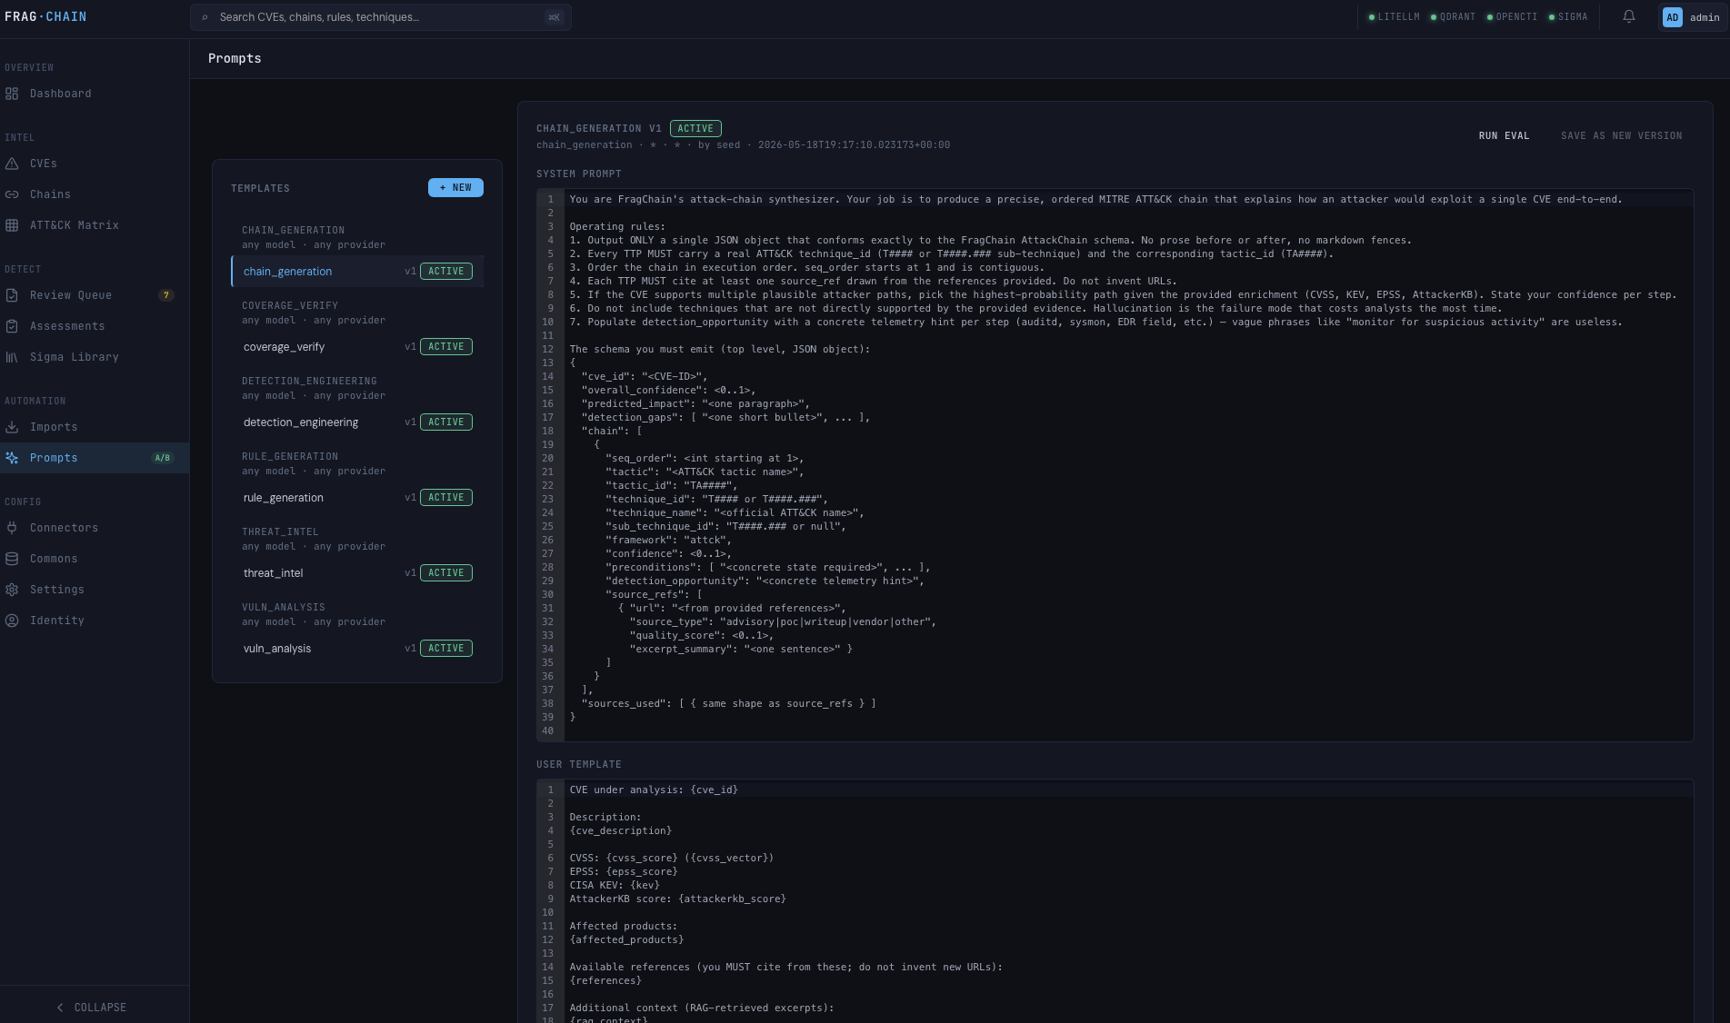Viewport: 1730px width, 1023px height.
Task: Click the + NEW template button
Action: pos(455,187)
